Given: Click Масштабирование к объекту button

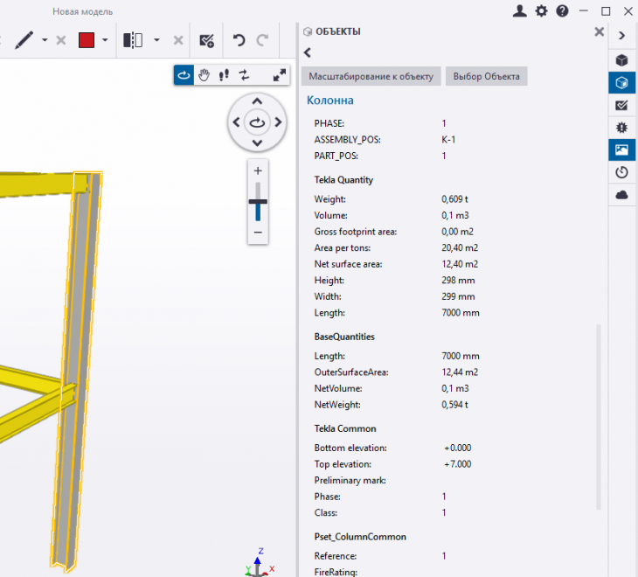Looking at the screenshot, I should tap(371, 76).
